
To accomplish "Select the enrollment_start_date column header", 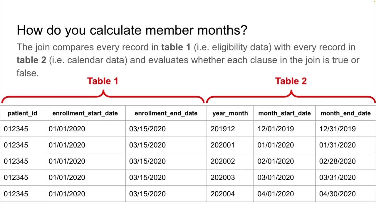I will pyautogui.click(x=85, y=113).
